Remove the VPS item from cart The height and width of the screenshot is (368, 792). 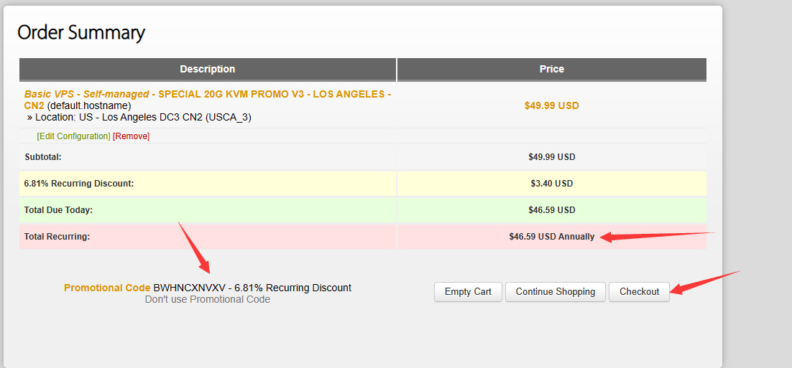pyautogui.click(x=132, y=136)
